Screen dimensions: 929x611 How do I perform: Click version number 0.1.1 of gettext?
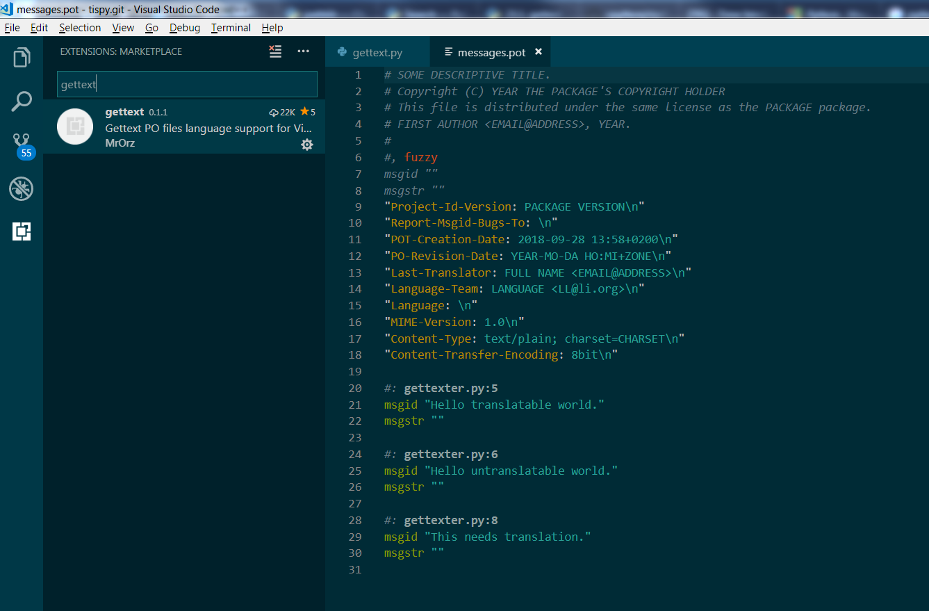(x=158, y=113)
